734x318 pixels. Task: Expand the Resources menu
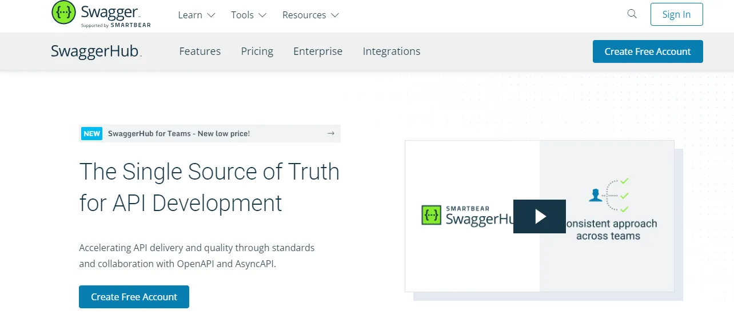pyautogui.click(x=310, y=15)
